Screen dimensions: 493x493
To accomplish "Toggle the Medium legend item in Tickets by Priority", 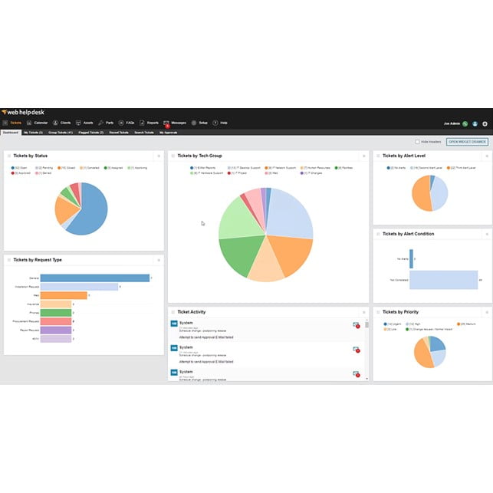I will [x=462, y=324].
